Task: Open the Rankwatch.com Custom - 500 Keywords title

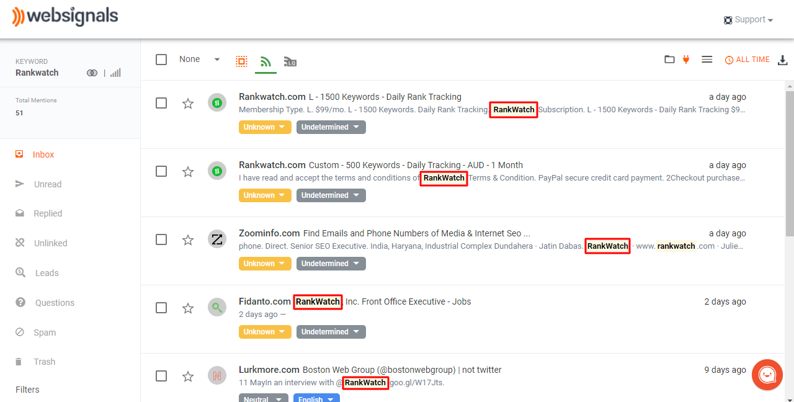Action: [381, 165]
